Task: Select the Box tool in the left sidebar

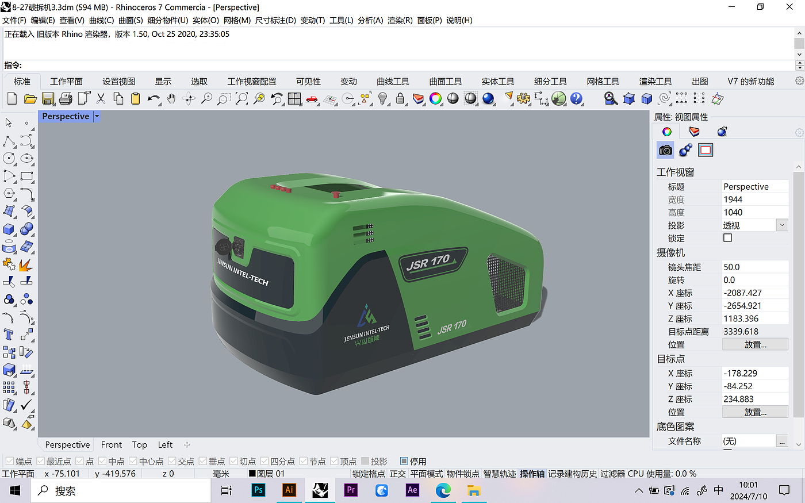Action: (9, 229)
